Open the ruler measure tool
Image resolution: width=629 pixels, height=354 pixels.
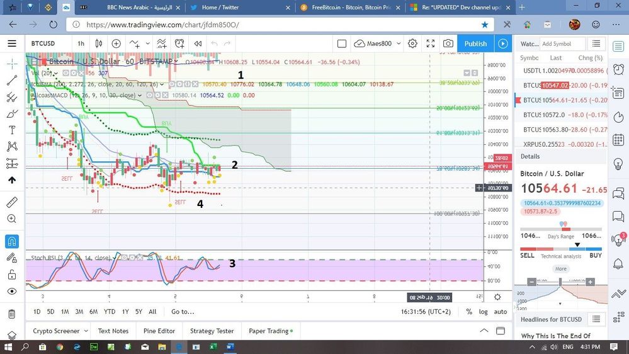pos(11,202)
